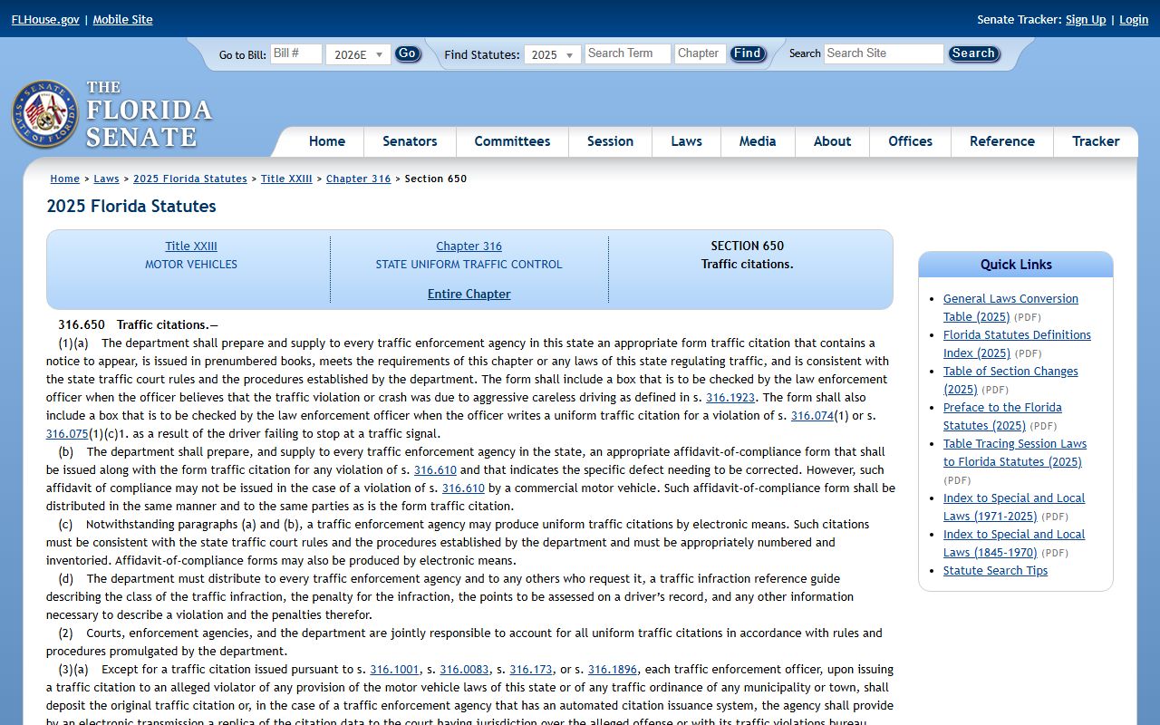This screenshot has height=725, width=1160.
Task: Click the Title XXIII breadcrumb link
Action: click(286, 179)
